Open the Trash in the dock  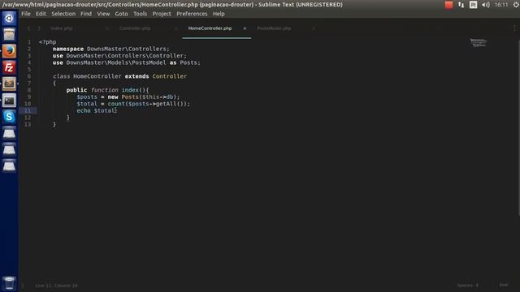click(x=9, y=283)
